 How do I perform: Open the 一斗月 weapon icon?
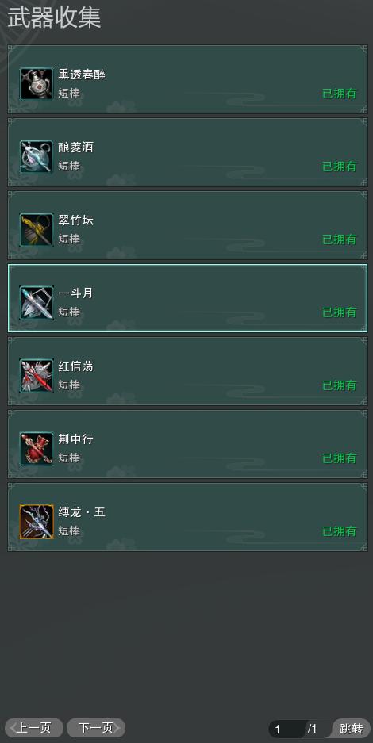pos(37,303)
